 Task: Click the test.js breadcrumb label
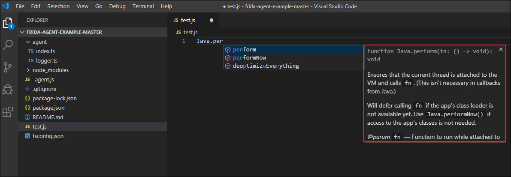click(x=190, y=32)
